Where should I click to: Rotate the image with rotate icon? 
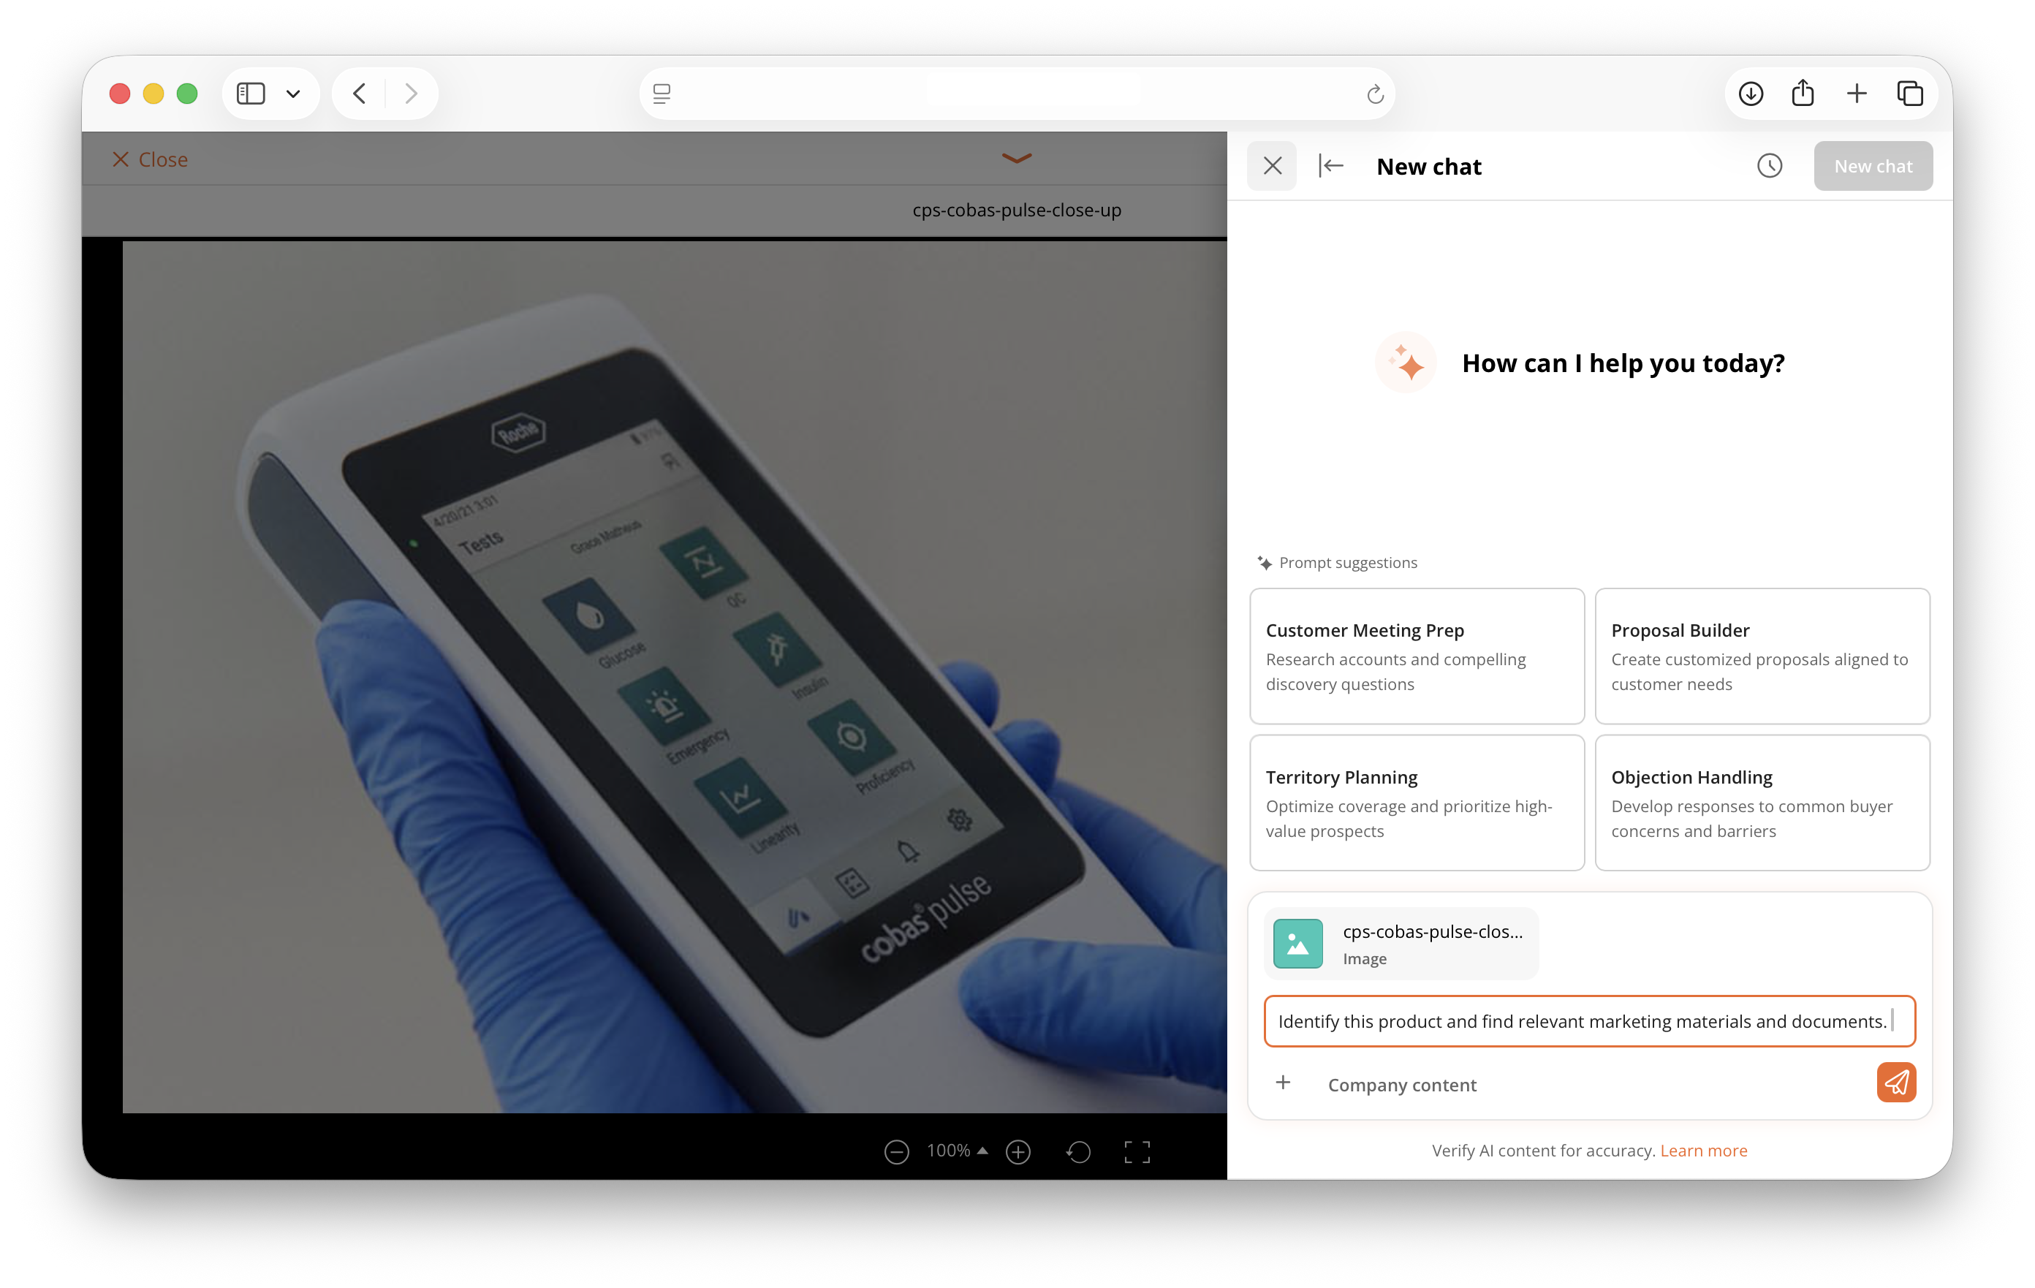(x=1078, y=1152)
